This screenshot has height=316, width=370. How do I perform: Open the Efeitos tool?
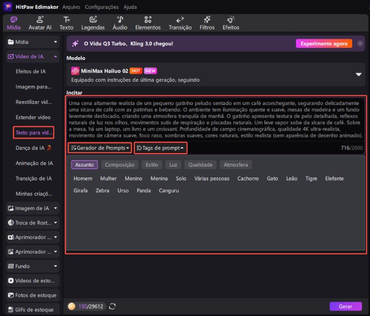pos(231,23)
